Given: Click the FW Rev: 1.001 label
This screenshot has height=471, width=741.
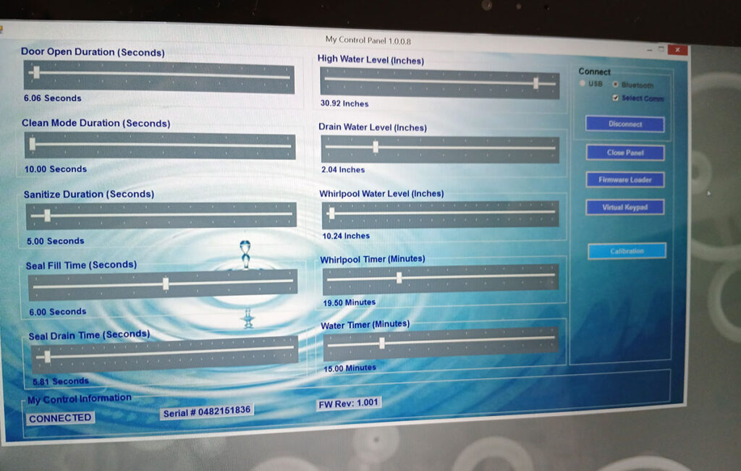Looking at the screenshot, I should [x=348, y=404].
